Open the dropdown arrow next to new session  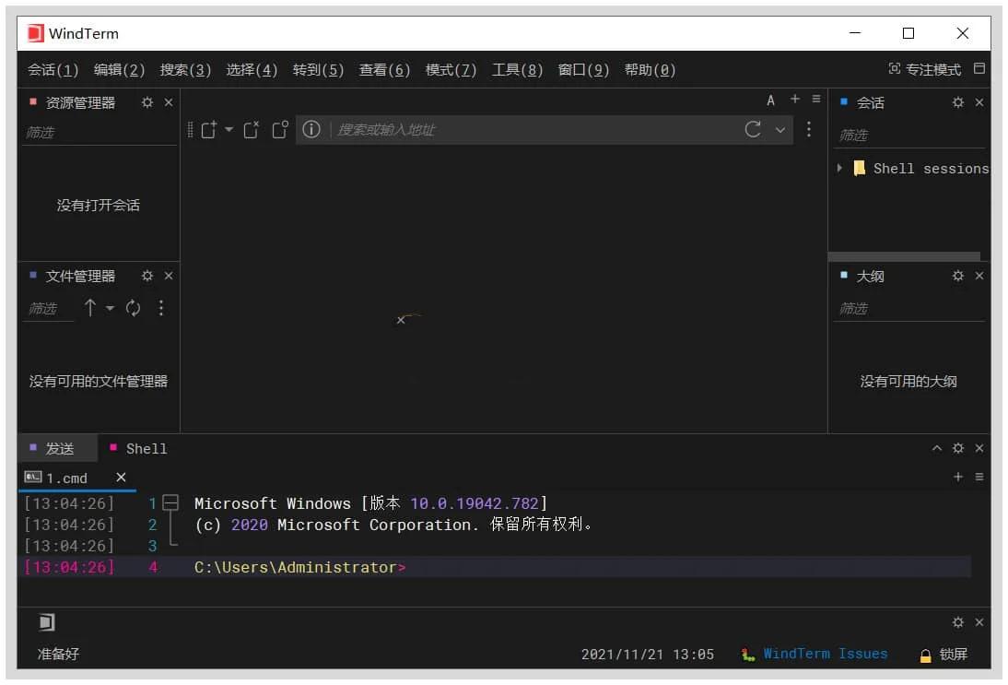pyautogui.click(x=229, y=130)
